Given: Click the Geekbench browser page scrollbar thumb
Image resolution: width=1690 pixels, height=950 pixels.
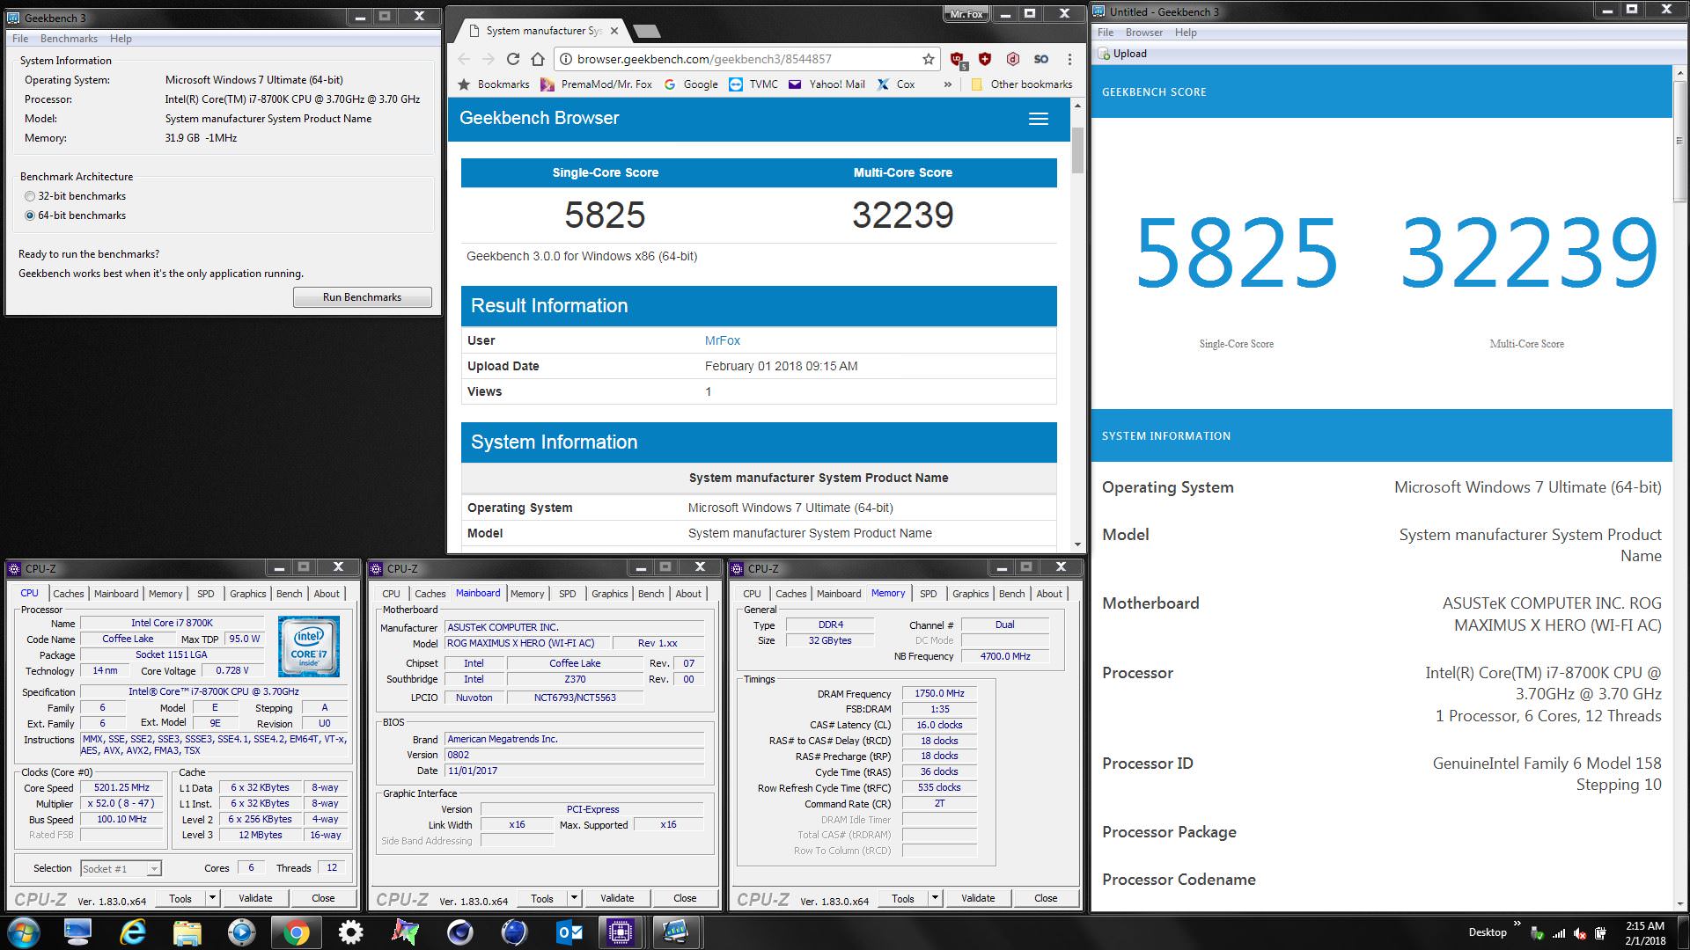Looking at the screenshot, I should pyautogui.click(x=1077, y=150).
